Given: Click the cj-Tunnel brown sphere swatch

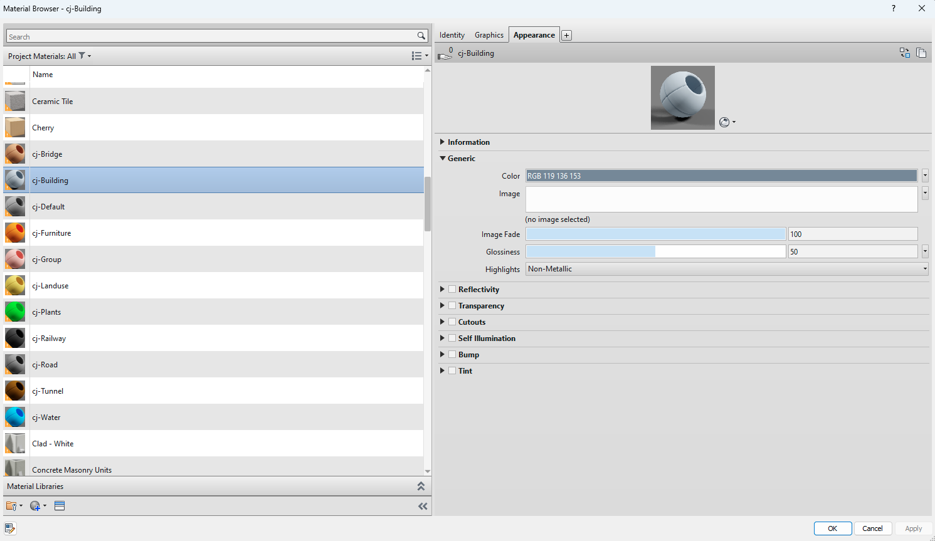Looking at the screenshot, I should click(x=15, y=391).
